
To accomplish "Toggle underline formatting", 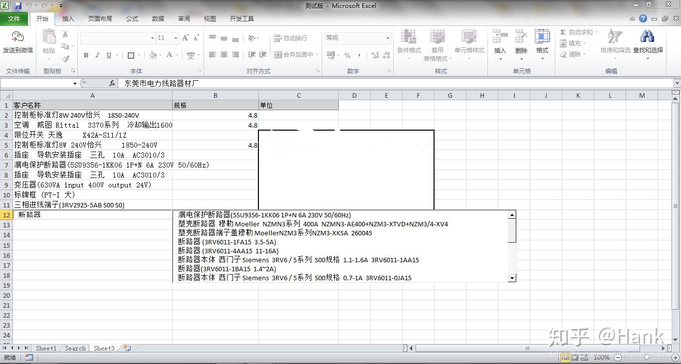I will (x=109, y=55).
